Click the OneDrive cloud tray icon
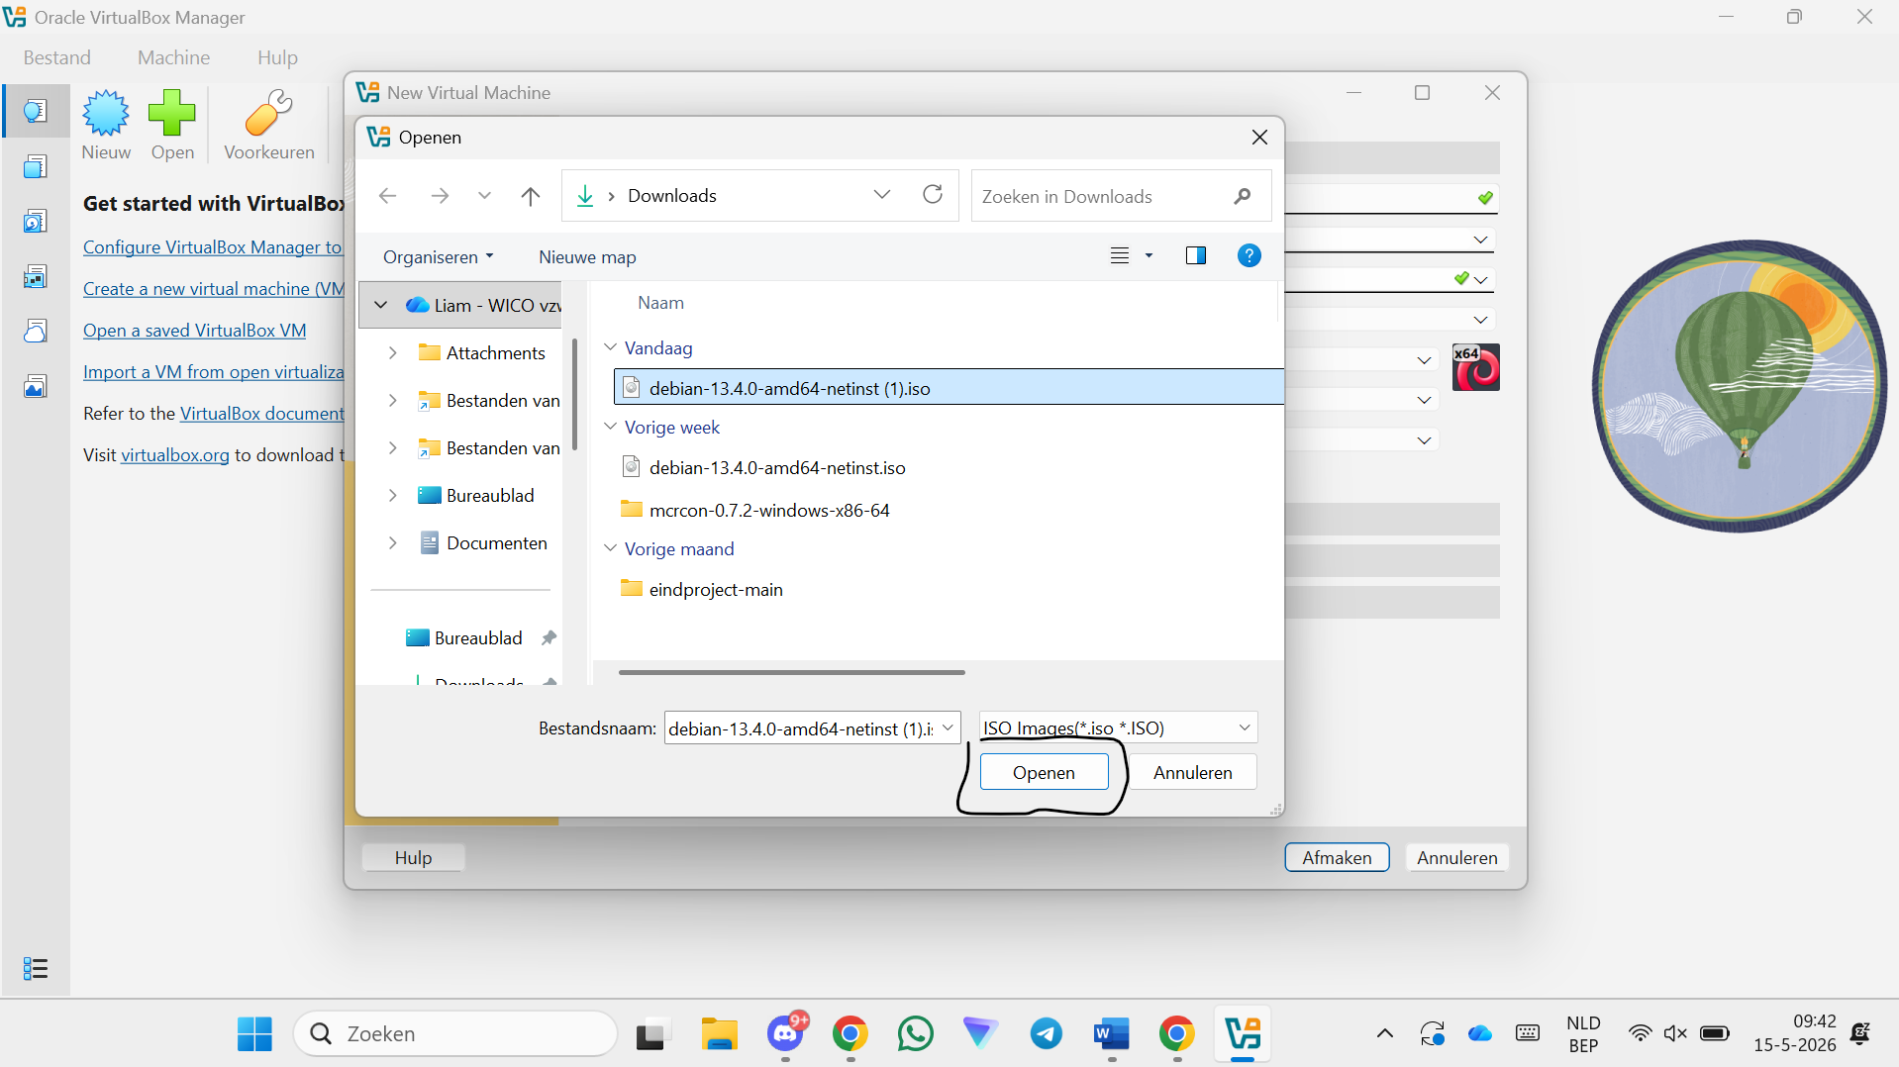Viewport: 1899px width, 1067px height. [1480, 1034]
